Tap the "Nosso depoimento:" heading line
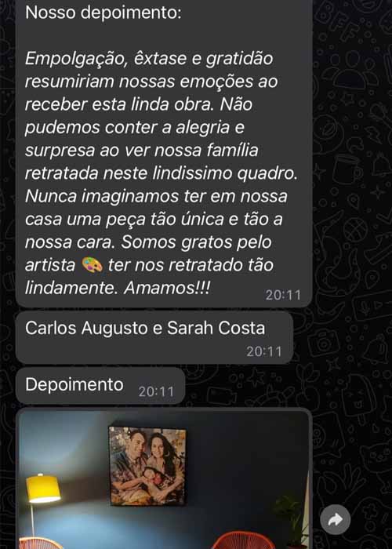The height and width of the screenshot is (549, 392). click(x=103, y=13)
